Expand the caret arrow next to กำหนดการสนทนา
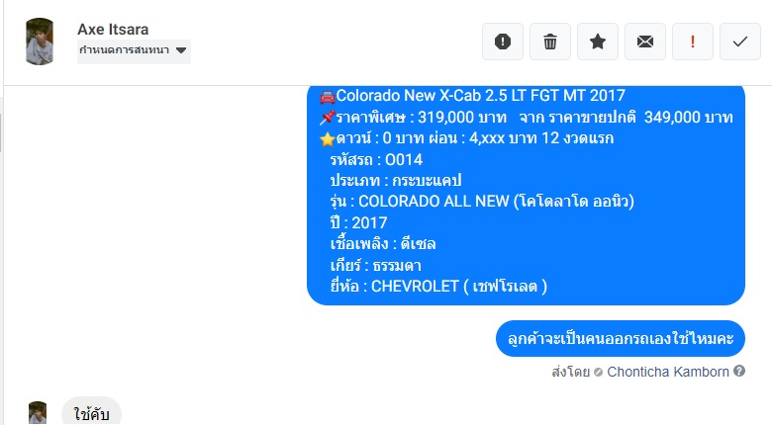772x425 pixels. pos(181,50)
